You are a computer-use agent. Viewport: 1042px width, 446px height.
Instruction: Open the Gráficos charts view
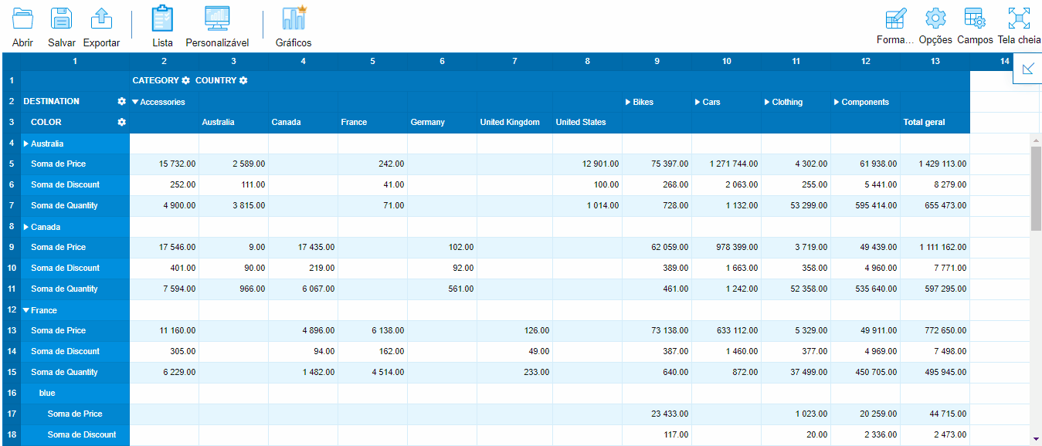point(294,19)
